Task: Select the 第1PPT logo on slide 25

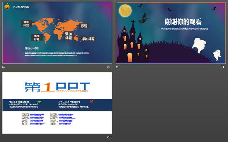Action: [x=57, y=87]
